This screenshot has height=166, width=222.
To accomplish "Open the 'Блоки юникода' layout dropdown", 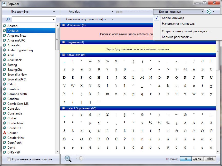I will [179, 12].
